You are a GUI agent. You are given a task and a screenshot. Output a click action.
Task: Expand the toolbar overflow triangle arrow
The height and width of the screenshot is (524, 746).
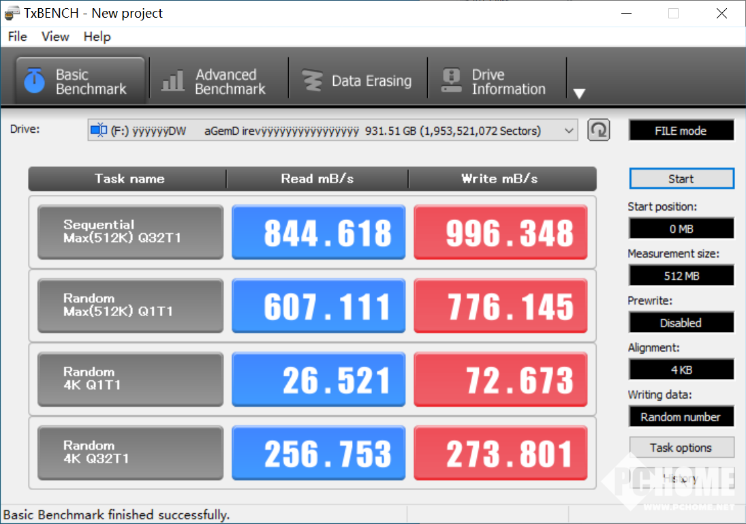click(x=579, y=93)
